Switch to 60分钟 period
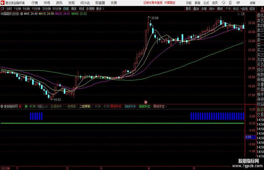This screenshot has width=264, height=170. pos(57,9)
